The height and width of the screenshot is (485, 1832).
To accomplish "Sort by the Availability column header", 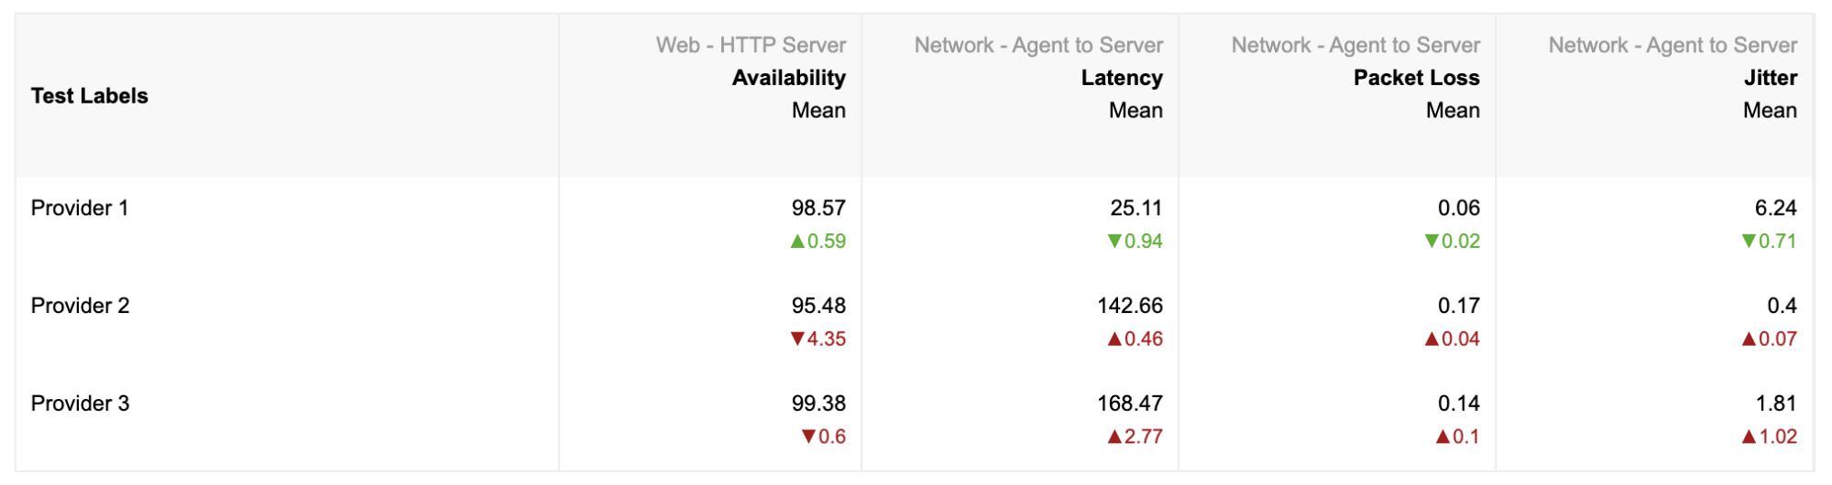I will (788, 78).
